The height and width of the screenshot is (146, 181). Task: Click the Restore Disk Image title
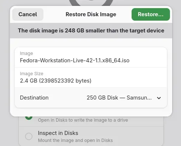click(91, 14)
